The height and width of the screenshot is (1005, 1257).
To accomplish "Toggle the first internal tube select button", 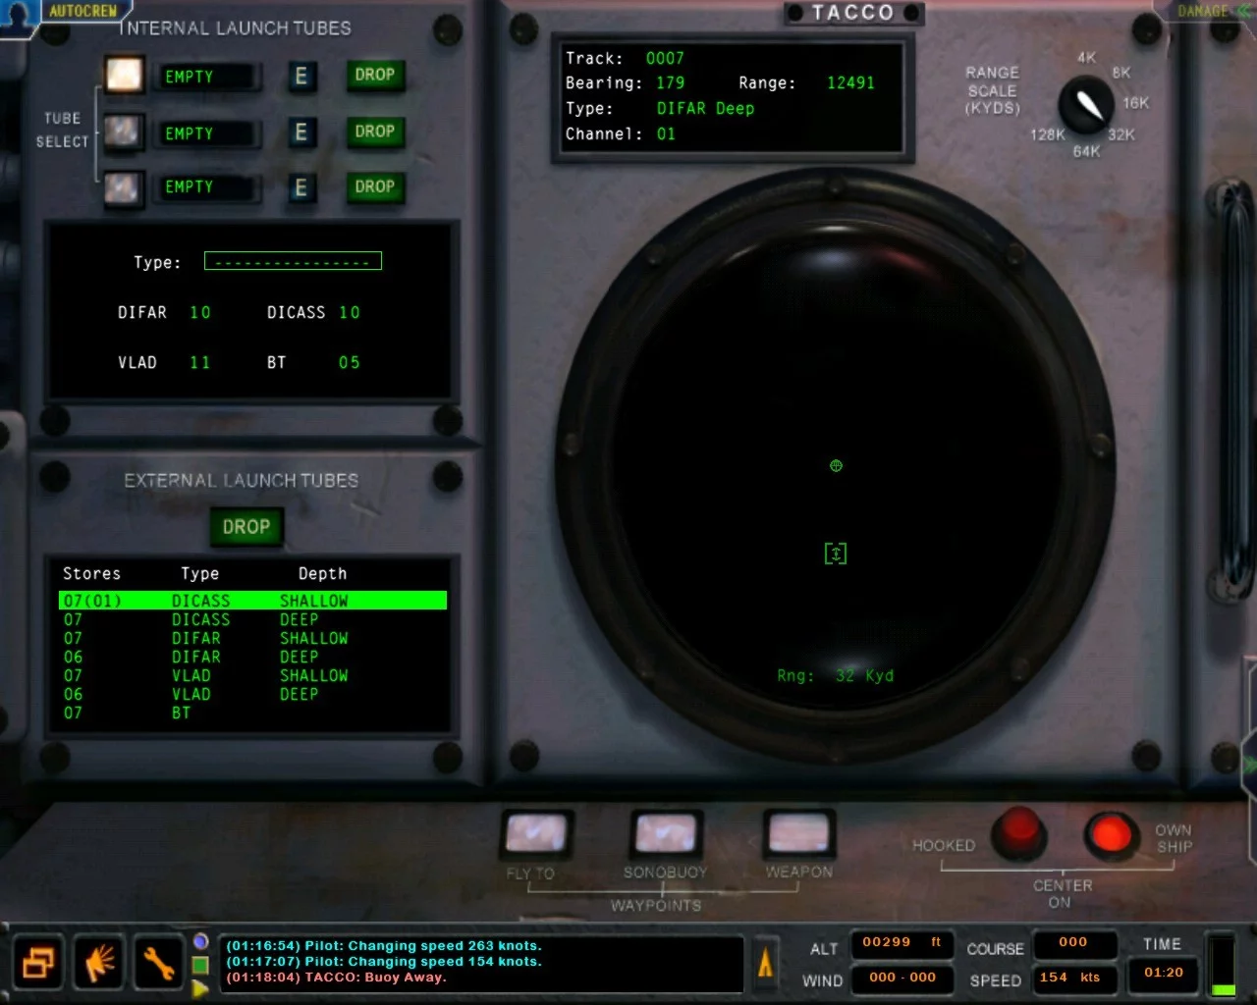I will click(125, 76).
